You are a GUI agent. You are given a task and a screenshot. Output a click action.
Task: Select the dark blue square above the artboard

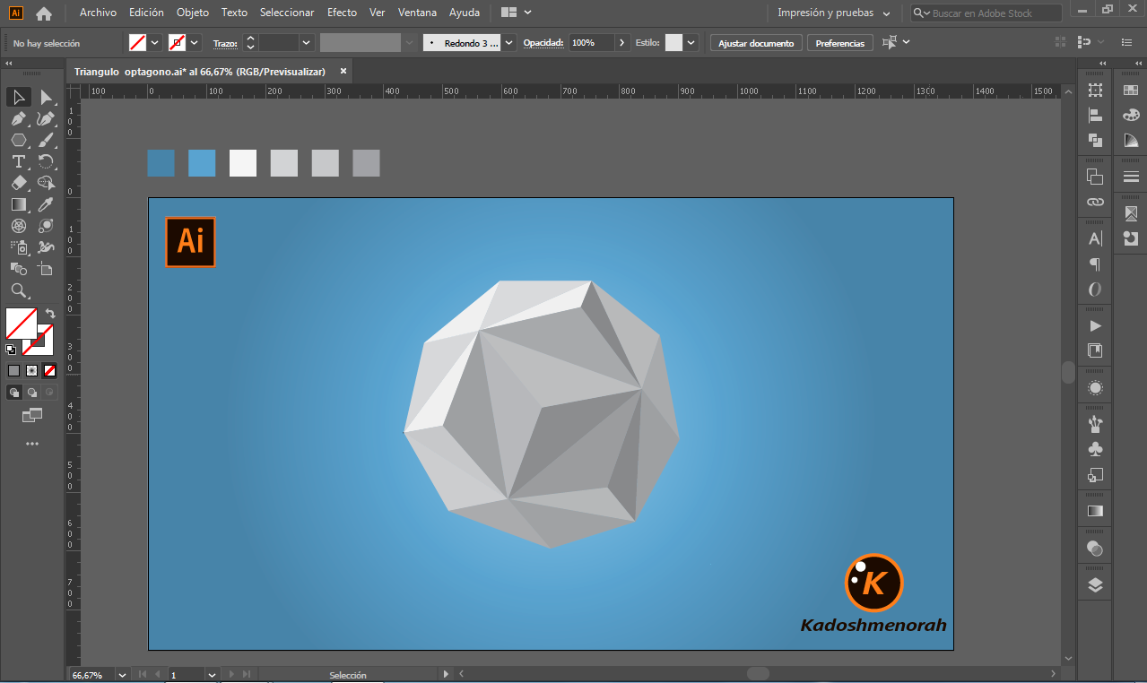pyautogui.click(x=161, y=163)
